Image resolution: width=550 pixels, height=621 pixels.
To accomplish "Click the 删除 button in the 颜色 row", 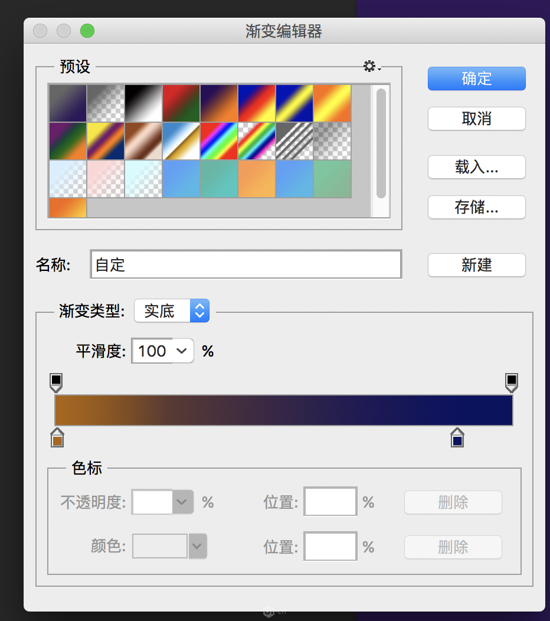I will pyautogui.click(x=453, y=547).
